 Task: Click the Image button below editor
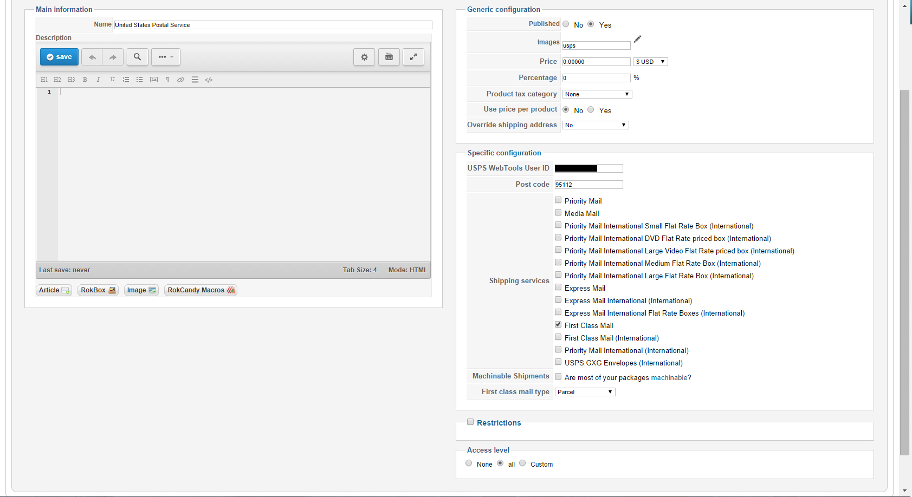pyautogui.click(x=141, y=290)
